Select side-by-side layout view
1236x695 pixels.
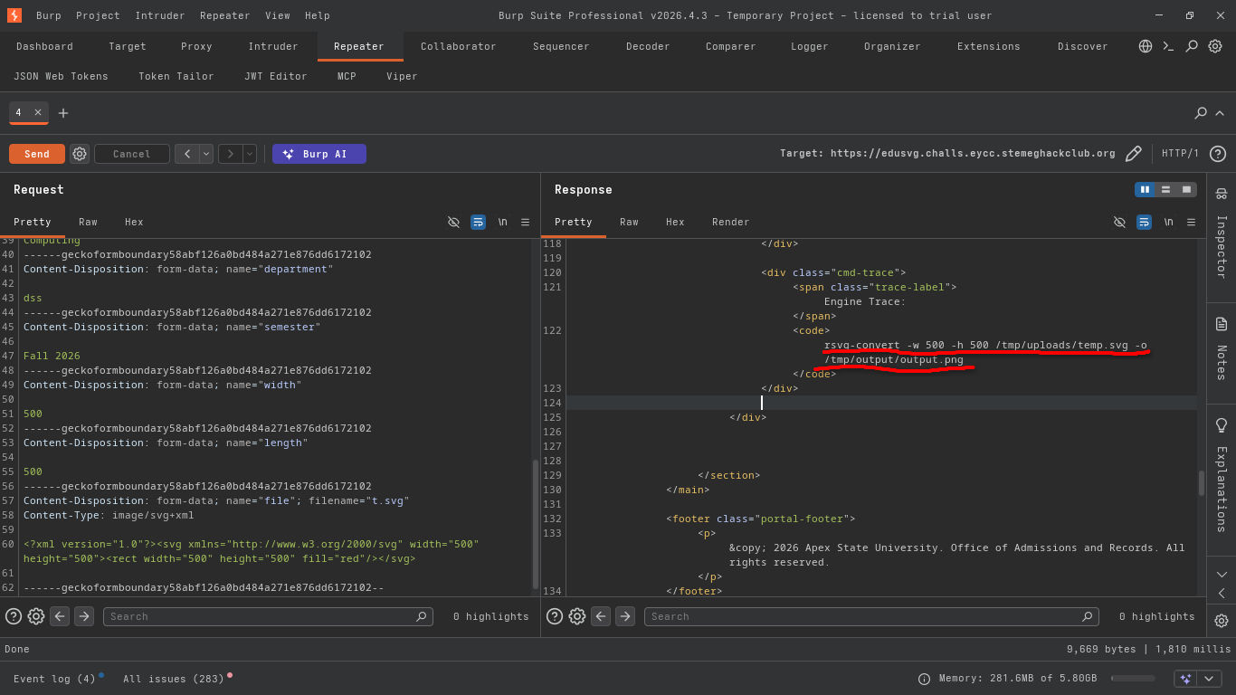1145,189
